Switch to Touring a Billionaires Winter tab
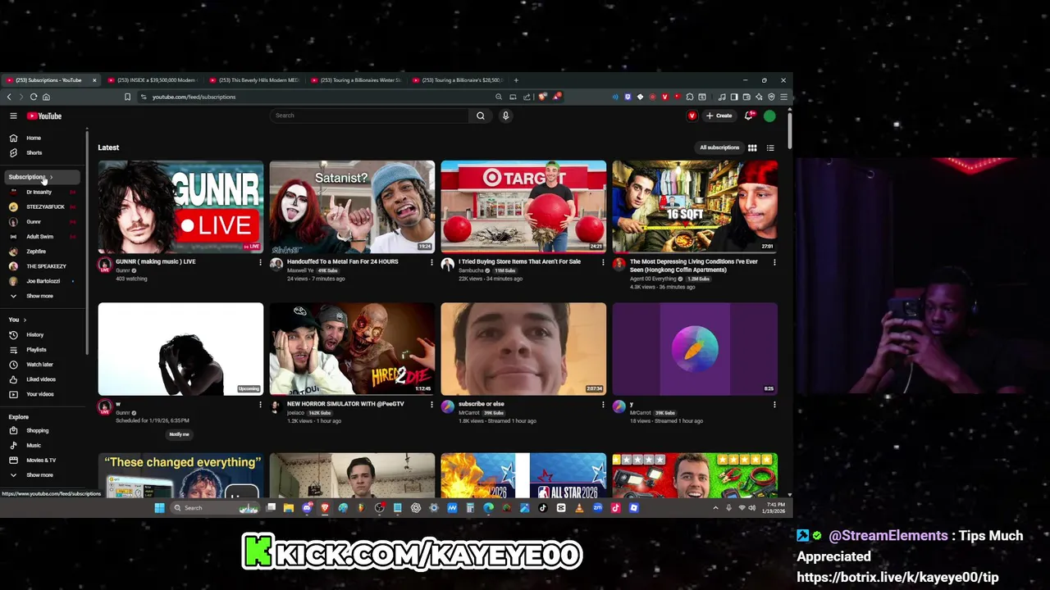The height and width of the screenshot is (590, 1050). pyautogui.click(x=356, y=80)
